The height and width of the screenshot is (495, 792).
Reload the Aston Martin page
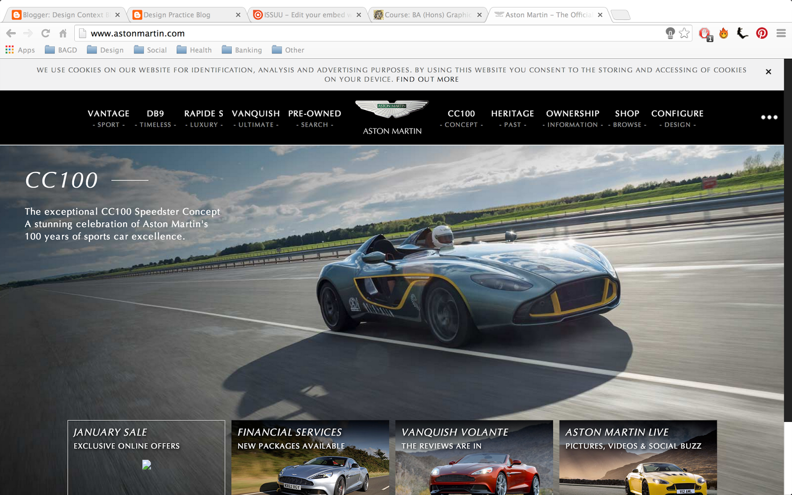click(x=46, y=33)
